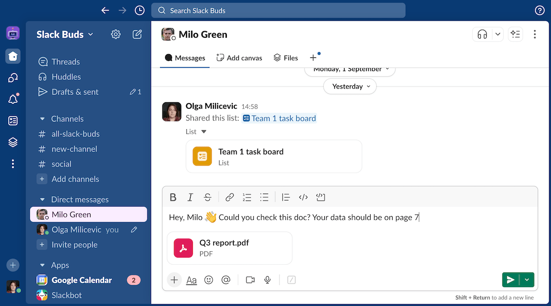Switch to the Messages tab
551x306 pixels.
click(185, 58)
